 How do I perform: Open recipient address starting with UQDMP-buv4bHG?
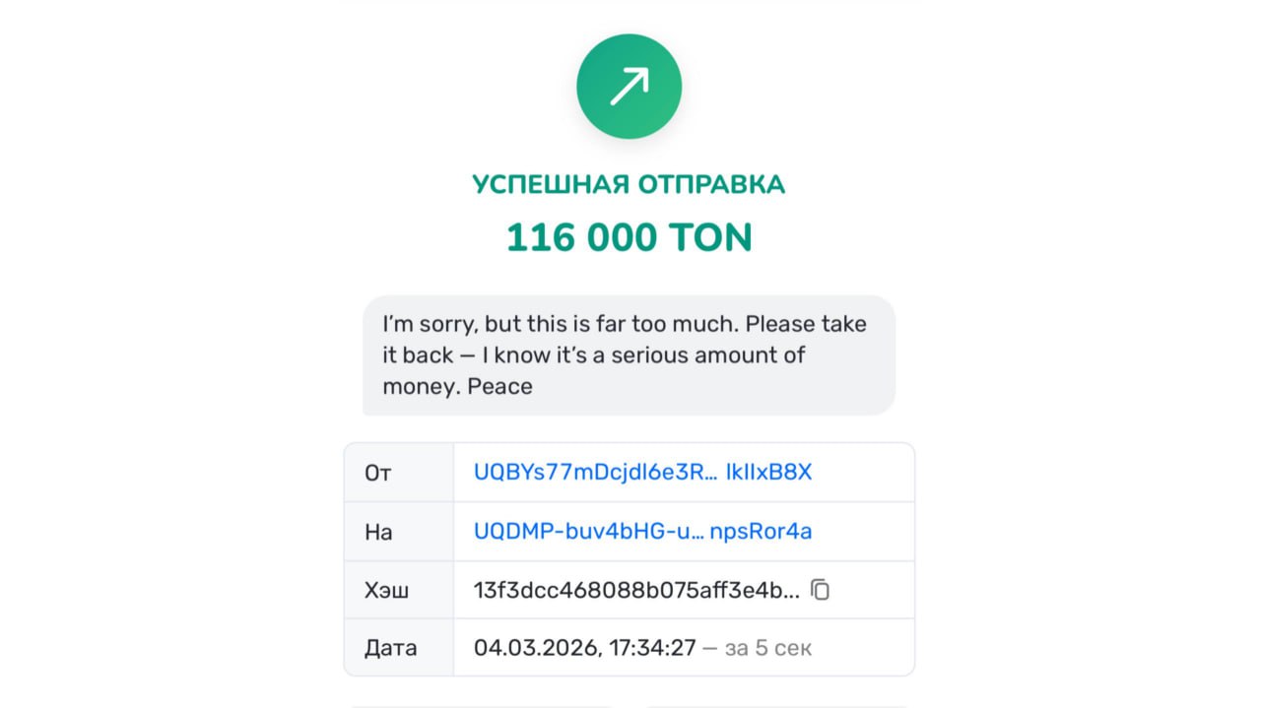click(589, 532)
